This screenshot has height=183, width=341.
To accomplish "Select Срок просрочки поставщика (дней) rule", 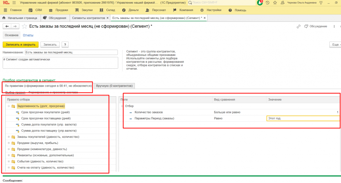I will (x=46, y=118).
